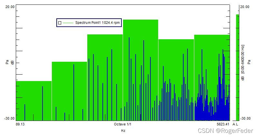Image resolution: width=258 pixels, height=137 pixels.
Task: Click the right axis lower limit -30.00
Action: 245,118
